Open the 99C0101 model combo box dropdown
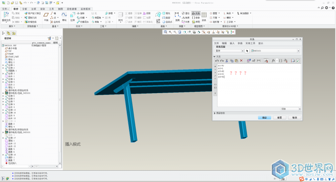The height and width of the screenshot is (182, 336). click(x=298, y=51)
